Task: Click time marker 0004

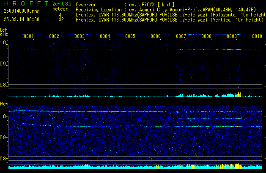Action: click(105, 36)
